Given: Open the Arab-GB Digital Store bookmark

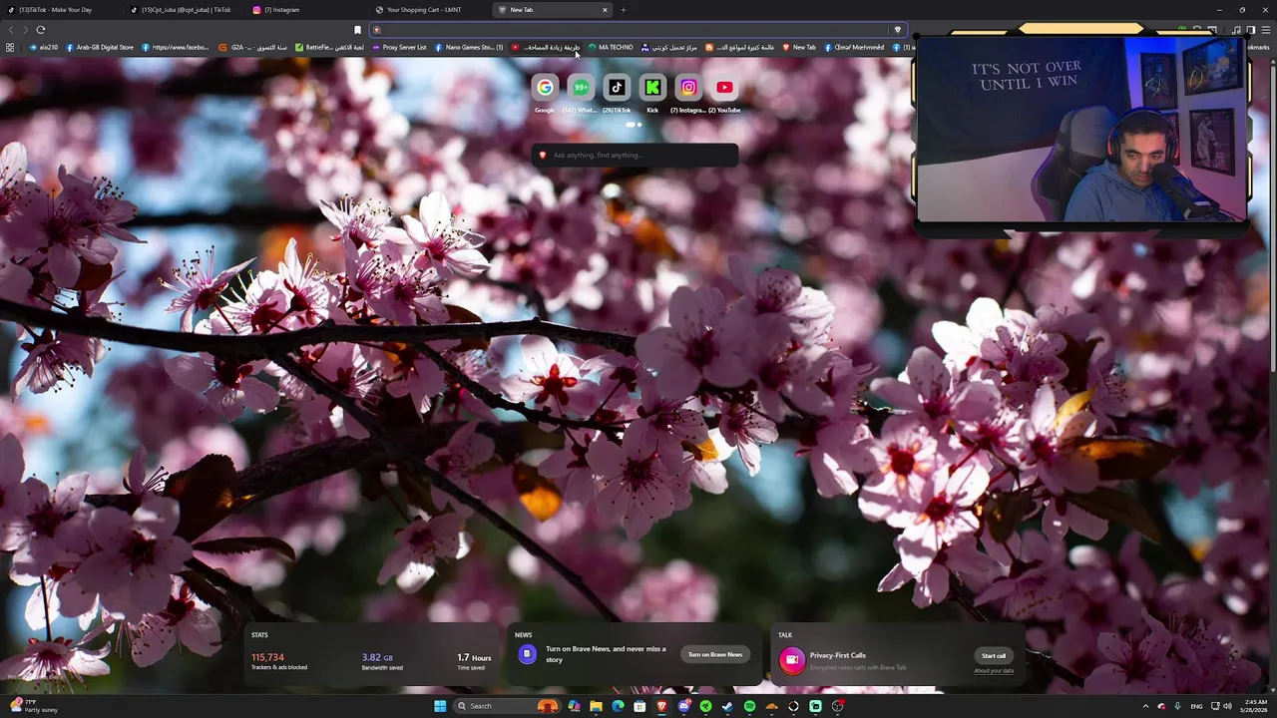Looking at the screenshot, I should pos(100,47).
